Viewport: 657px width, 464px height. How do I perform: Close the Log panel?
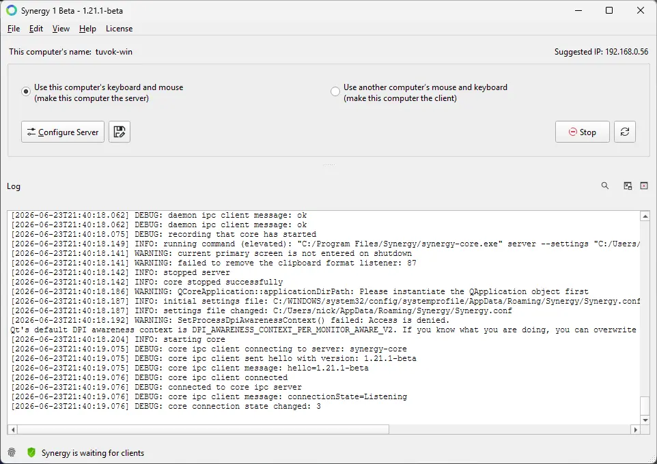tap(644, 186)
